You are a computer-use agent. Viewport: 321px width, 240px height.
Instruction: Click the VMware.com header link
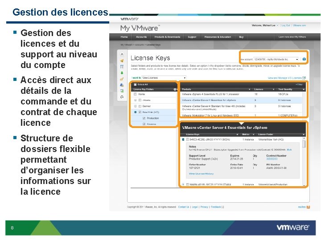click(299, 25)
